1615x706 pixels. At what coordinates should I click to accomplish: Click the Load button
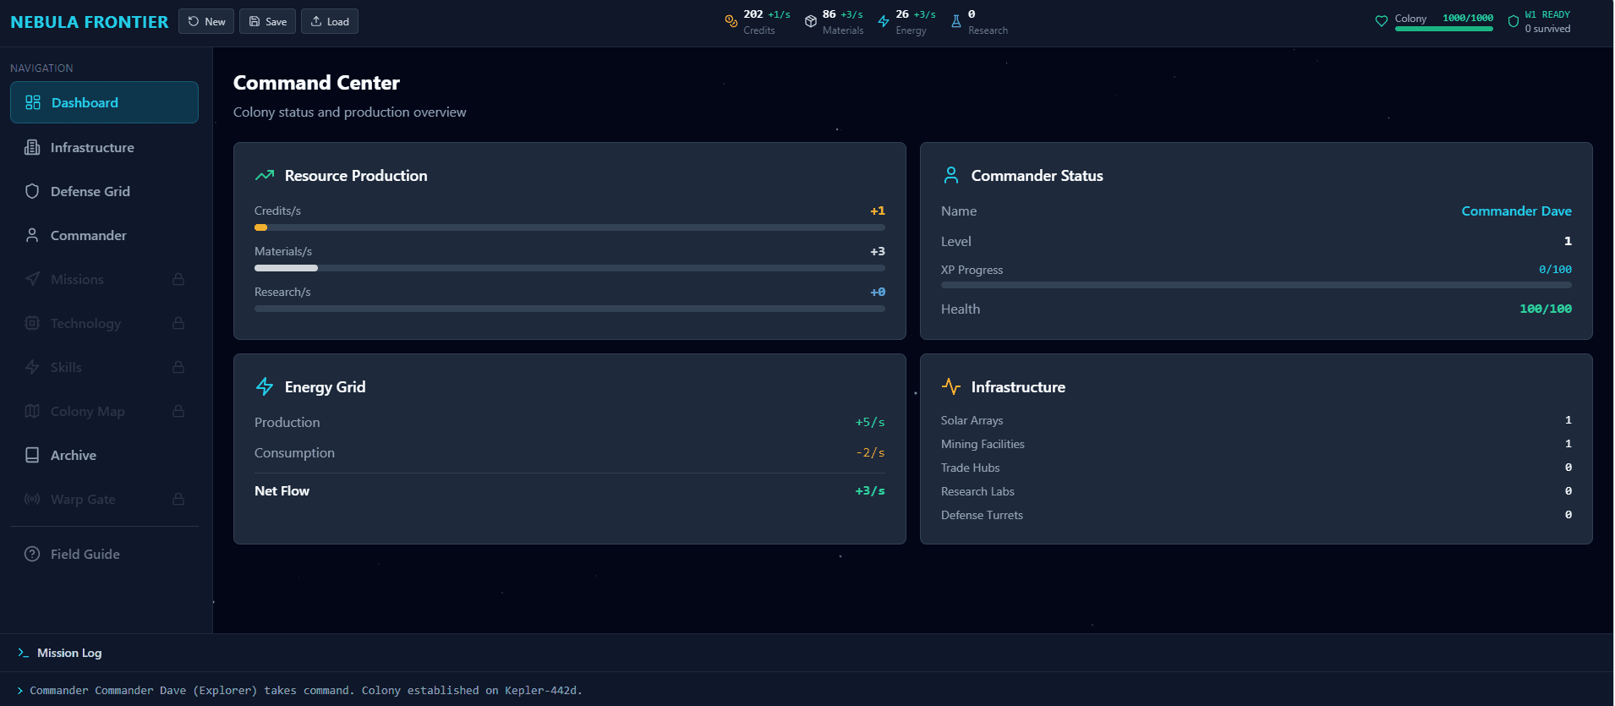(x=330, y=21)
